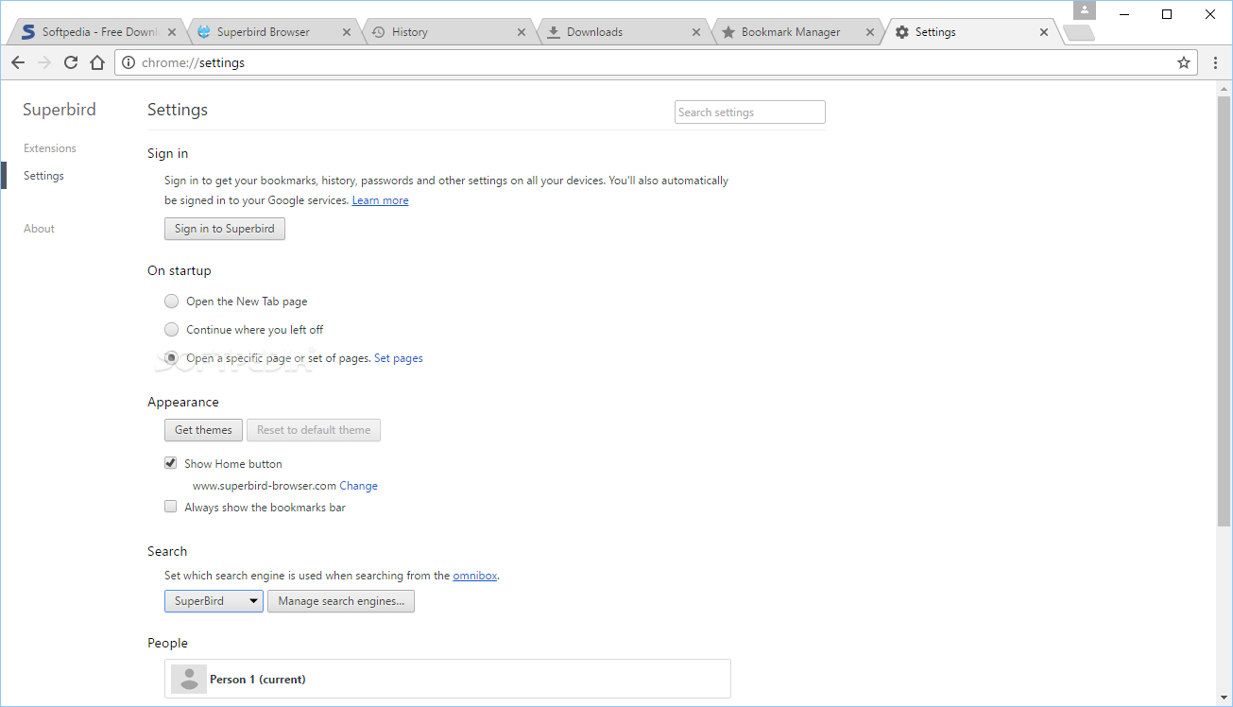Click the Bookmark Manager tab star icon
Screen dimensions: 1233x707
pyautogui.click(x=728, y=32)
